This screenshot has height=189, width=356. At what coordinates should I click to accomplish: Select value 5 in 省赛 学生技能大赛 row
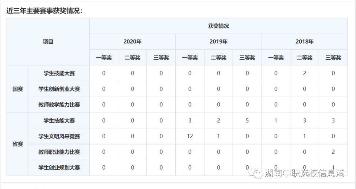(x=247, y=121)
